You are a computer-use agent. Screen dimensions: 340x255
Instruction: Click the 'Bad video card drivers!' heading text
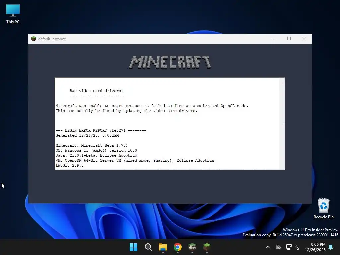click(x=96, y=91)
